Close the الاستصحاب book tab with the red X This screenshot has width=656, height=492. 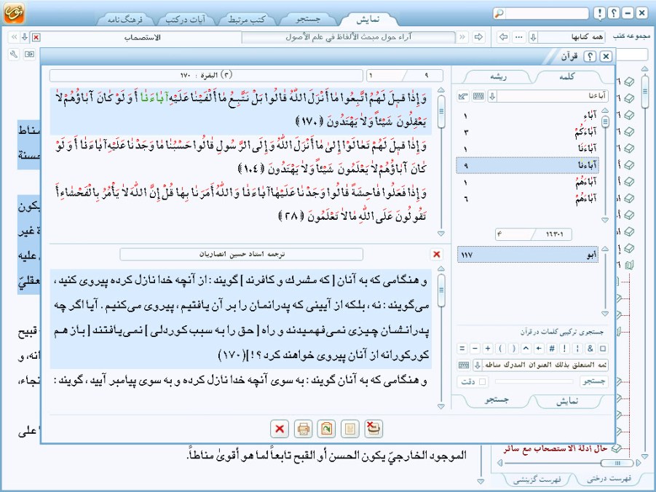tap(36, 38)
